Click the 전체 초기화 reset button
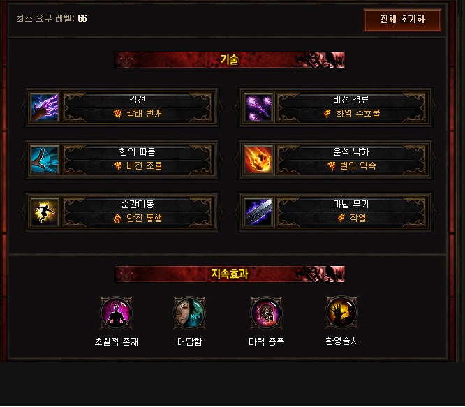This screenshot has height=407, width=465. (x=402, y=20)
